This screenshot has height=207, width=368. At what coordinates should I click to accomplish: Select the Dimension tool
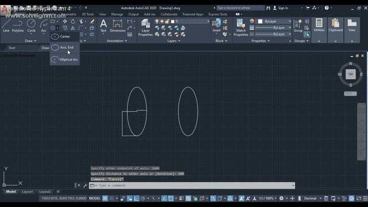[117, 25]
